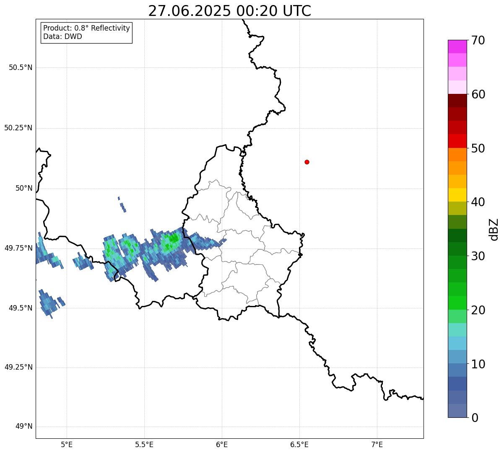Click the colorbar tick label 60

pos(478,94)
